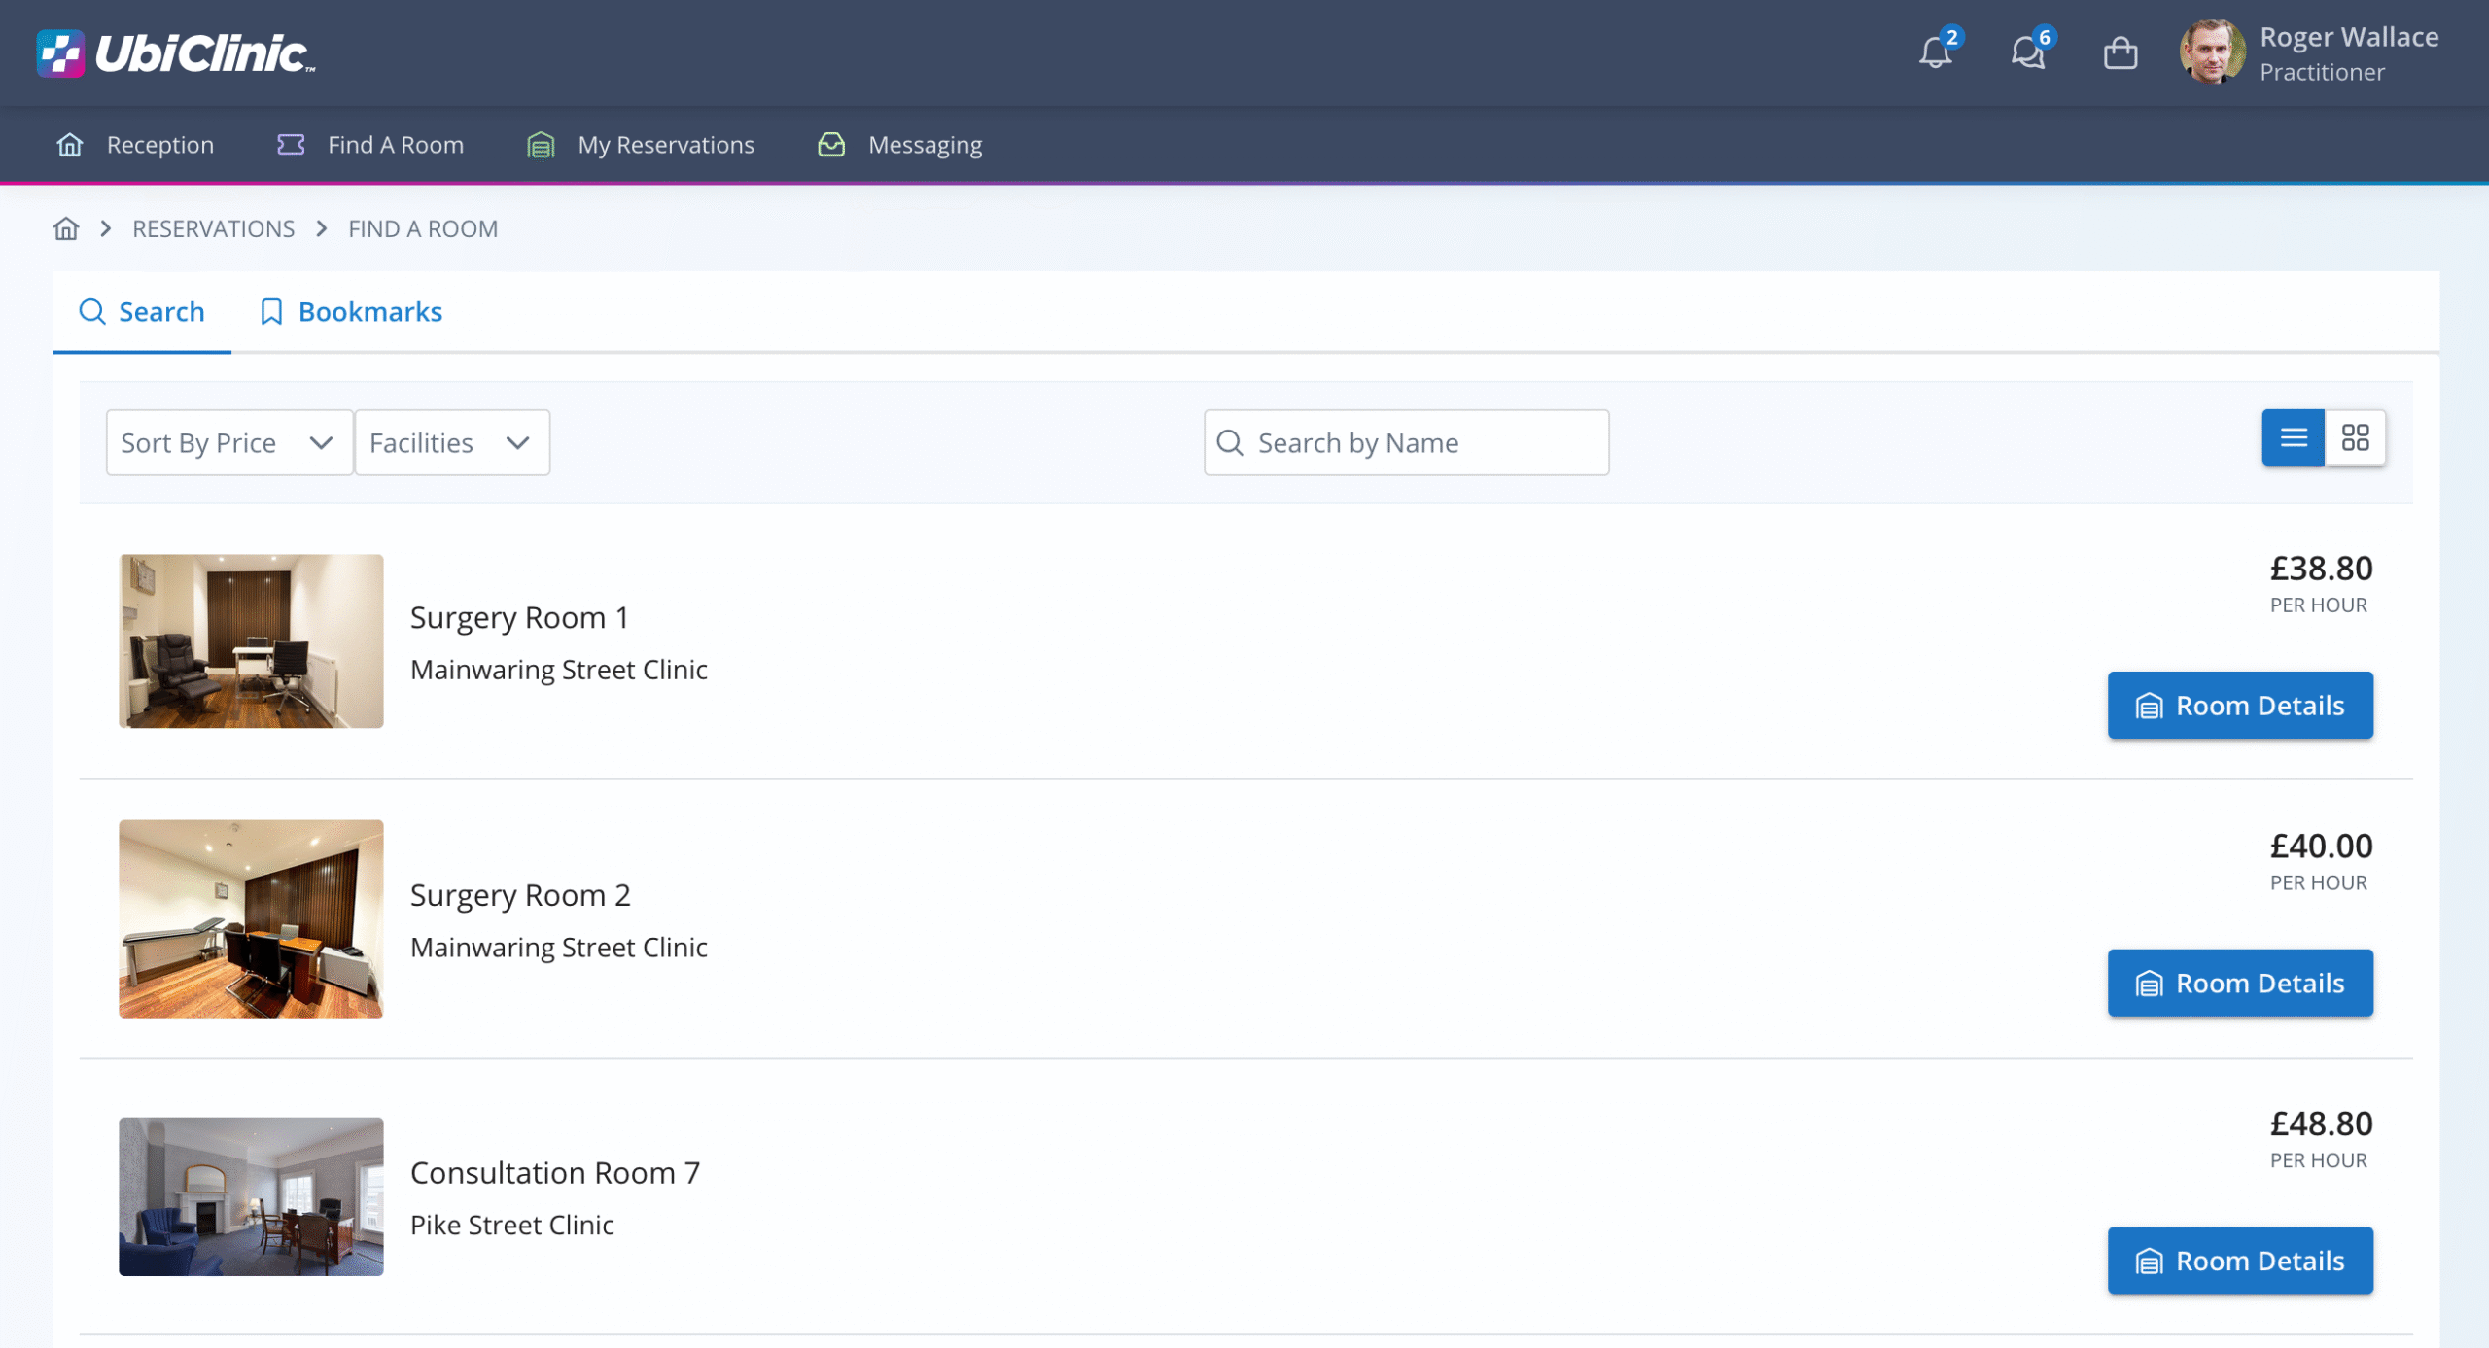Click the FIND A ROOM breadcrumb link
This screenshot has width=2489, height=1348.
tap(423, 229)
